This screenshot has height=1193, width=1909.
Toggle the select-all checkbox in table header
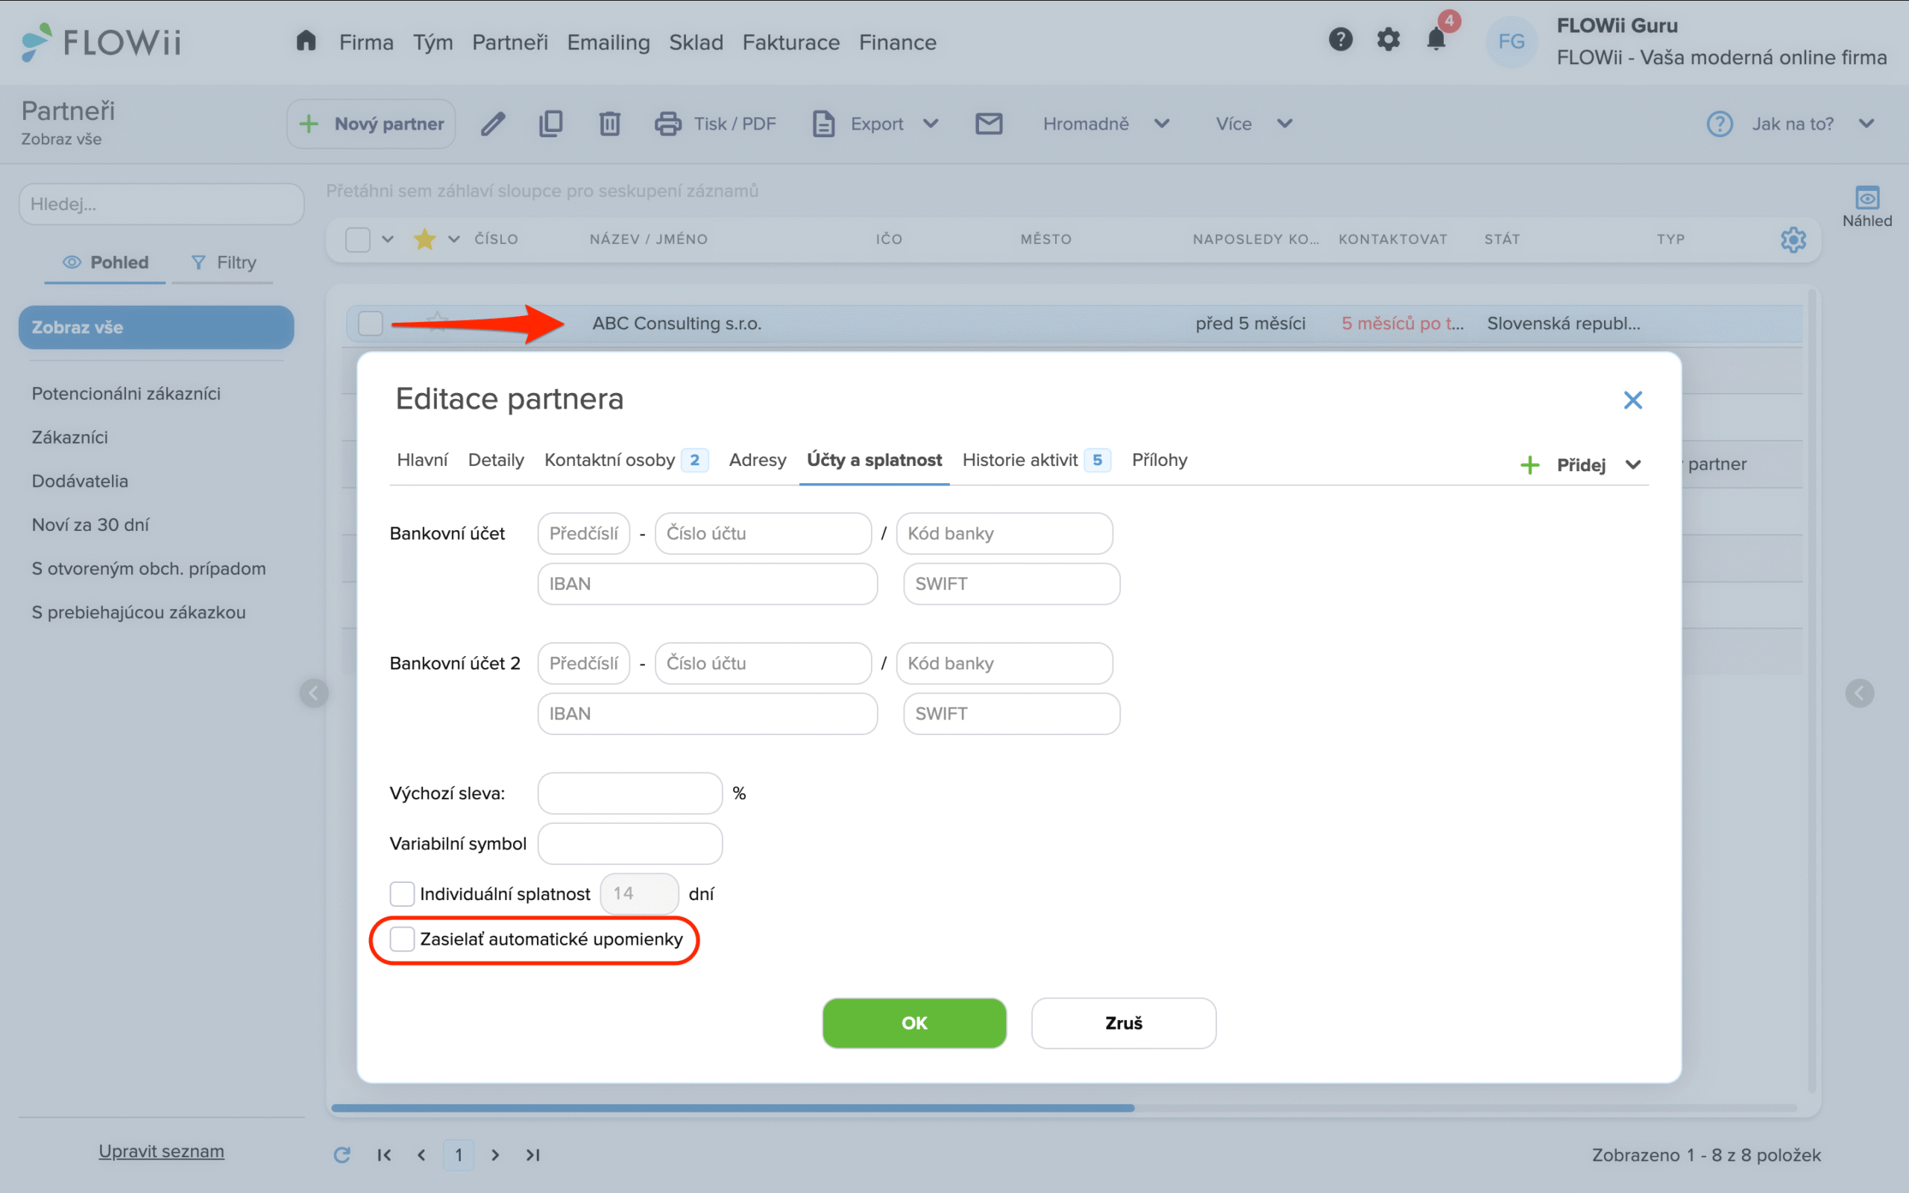(x=358, y=239)
